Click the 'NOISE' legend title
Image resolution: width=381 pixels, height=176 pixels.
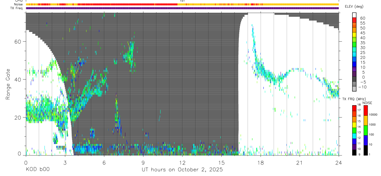tap(367, 103)
